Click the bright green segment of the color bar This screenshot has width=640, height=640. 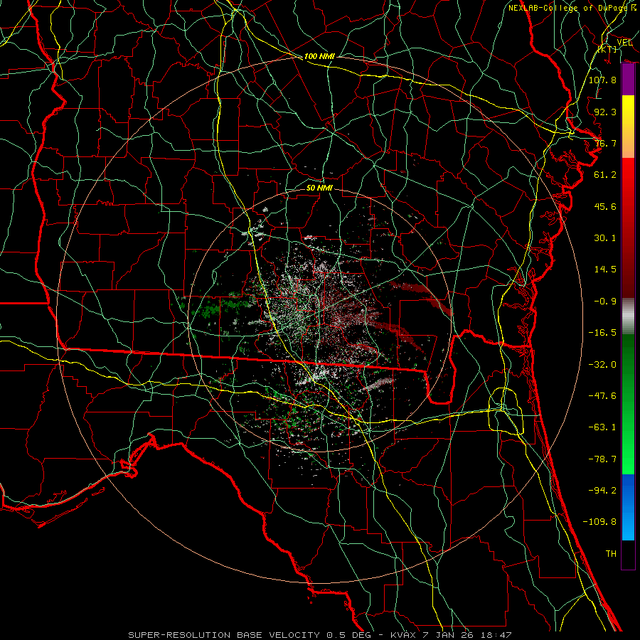pyautogui.click(x=628, y=404)
